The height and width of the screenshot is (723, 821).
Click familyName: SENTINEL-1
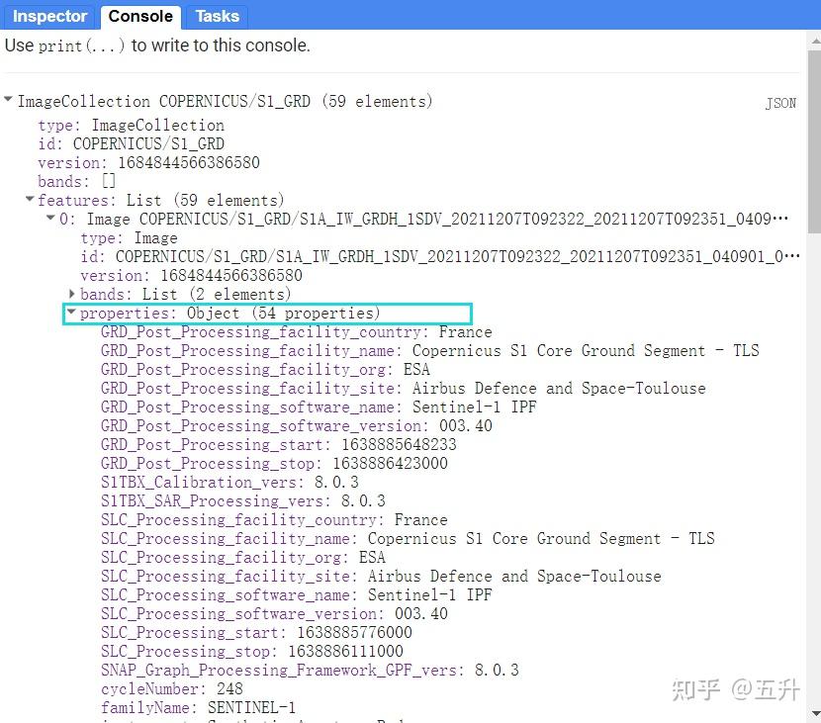click(199, 708)
